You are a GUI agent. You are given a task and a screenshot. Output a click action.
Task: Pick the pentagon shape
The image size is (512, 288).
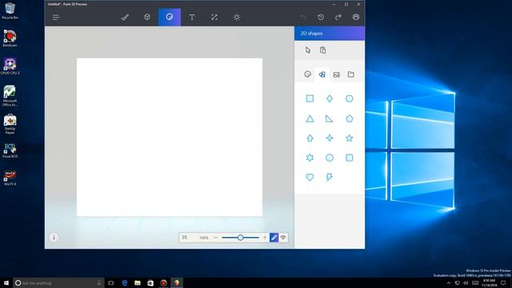pyautogui.click(x=350, y=118)
